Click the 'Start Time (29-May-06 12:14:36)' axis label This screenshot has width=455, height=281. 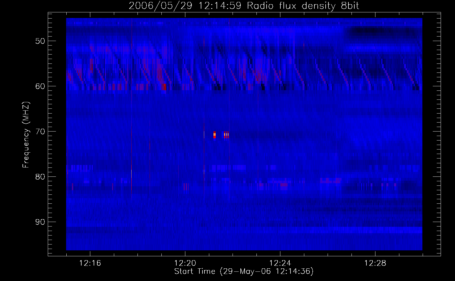point(244,271)
